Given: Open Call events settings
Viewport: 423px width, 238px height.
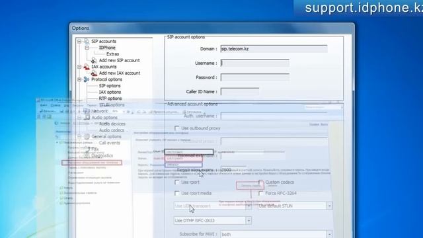Looking at the screenshot, I should [x=109, y=143].
